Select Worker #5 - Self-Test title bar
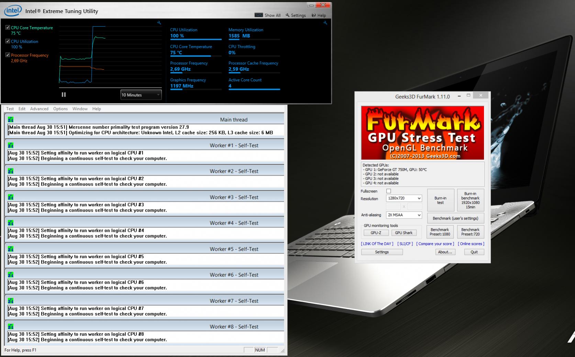This screenshot has height=357, width=575. click(144, 249)
